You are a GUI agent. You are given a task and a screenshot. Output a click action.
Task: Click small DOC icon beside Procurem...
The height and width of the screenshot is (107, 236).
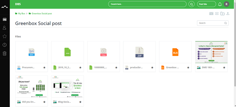(x=19, y=68)
